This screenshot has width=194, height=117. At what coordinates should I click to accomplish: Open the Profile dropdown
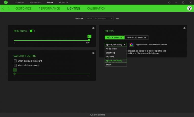pos(100,19)
